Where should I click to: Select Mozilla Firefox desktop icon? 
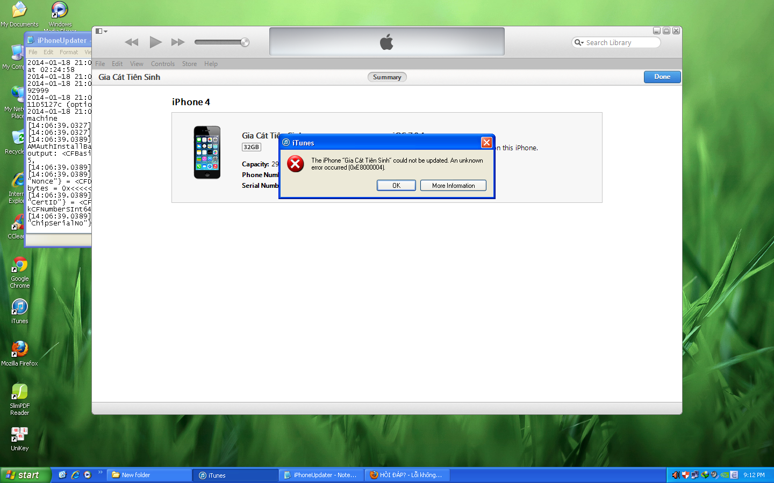(19, 353)
